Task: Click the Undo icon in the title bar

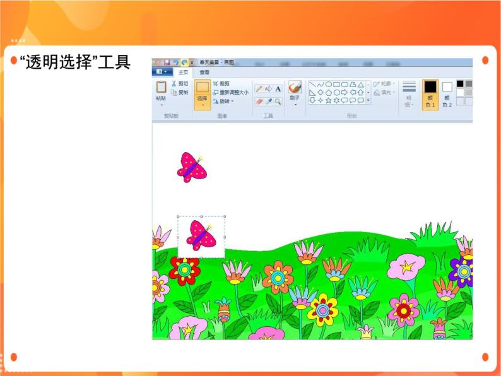Action: [175, 63]
